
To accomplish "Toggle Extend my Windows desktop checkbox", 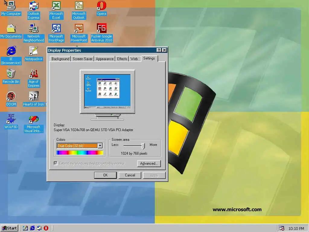I will 56,163.
